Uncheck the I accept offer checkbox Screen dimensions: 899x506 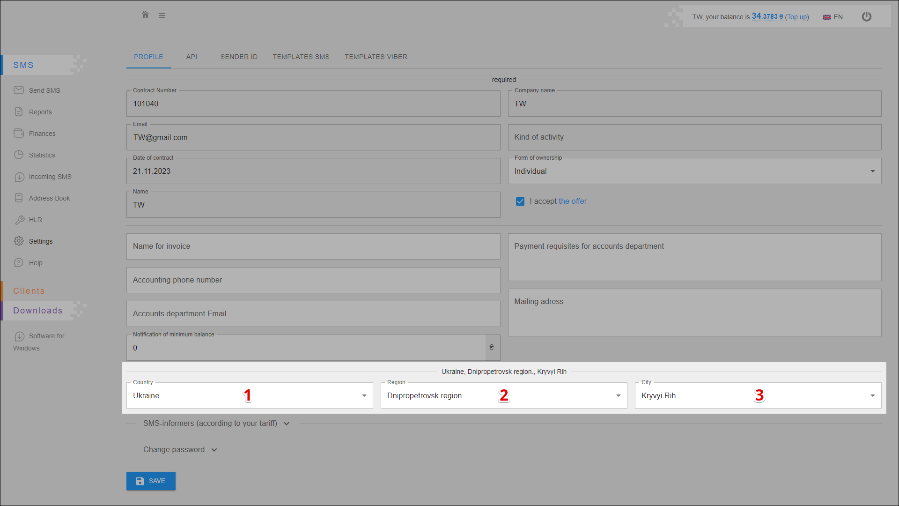520,201
